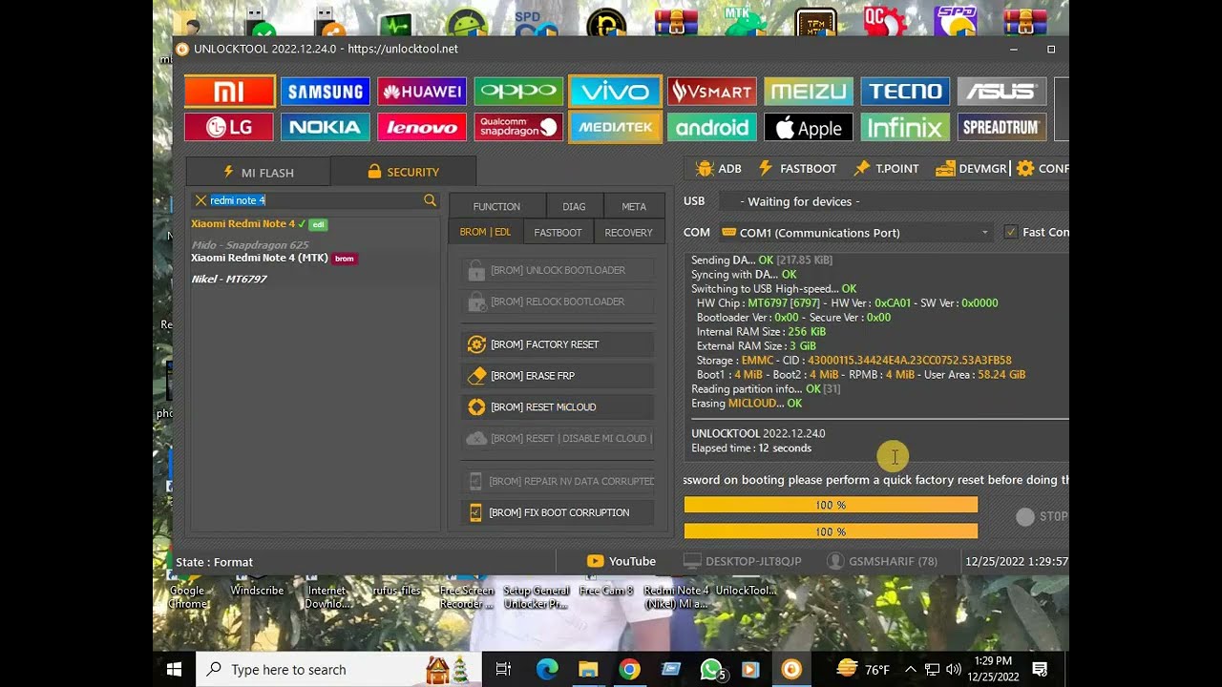
Task: Open File Explorer from taskbar
Action: (x=588, y=670)
